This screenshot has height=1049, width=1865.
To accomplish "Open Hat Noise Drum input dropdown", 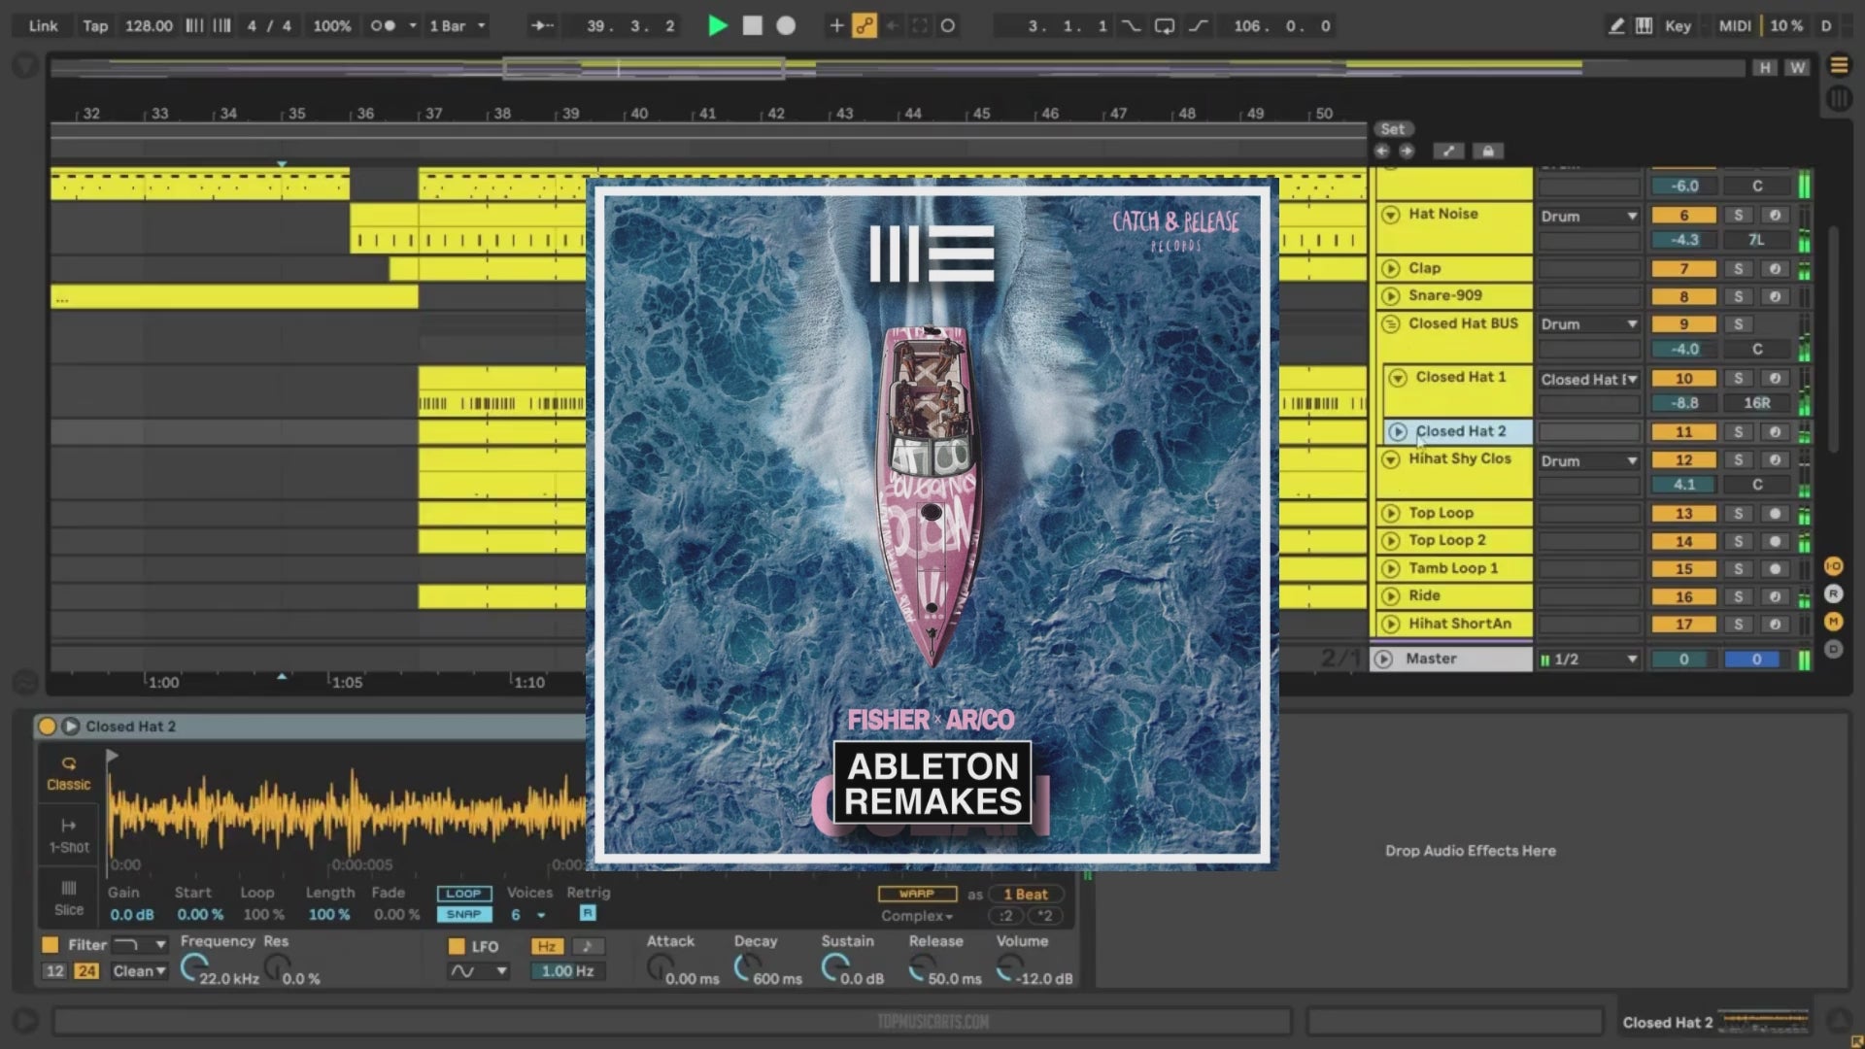I will 1589,216.
